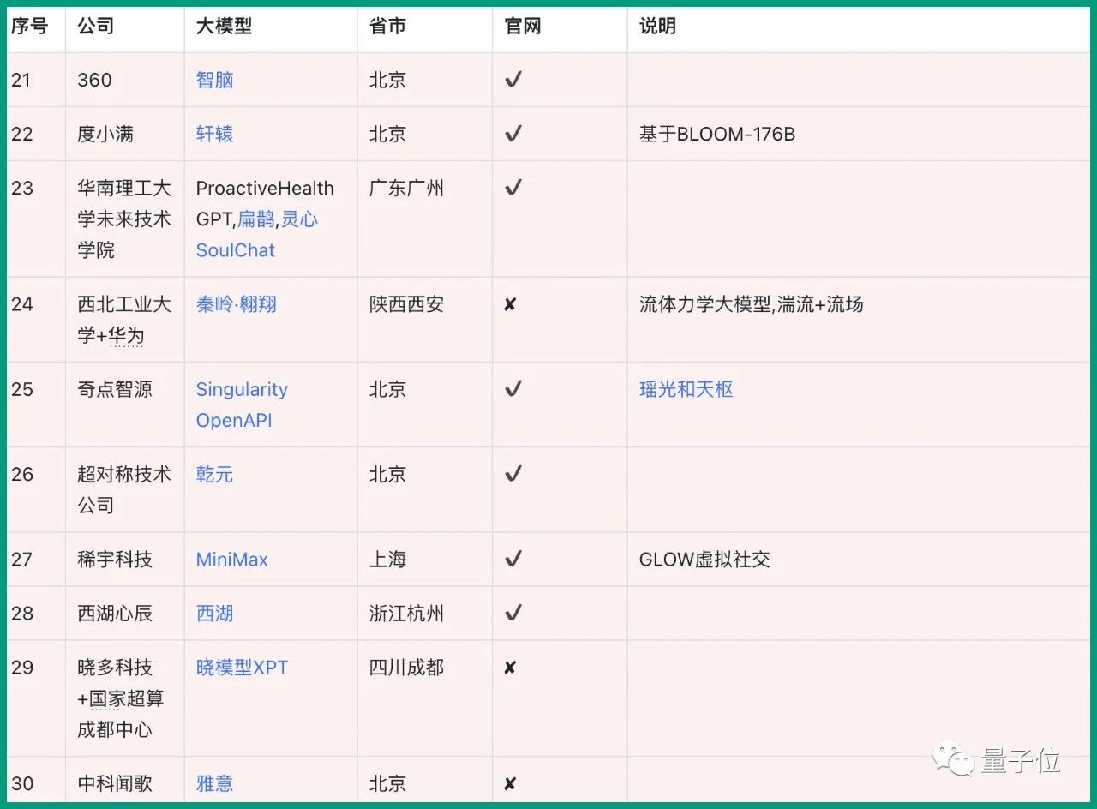Click the cross mark in the 西北工业大学 row
The width and height of the screenshot is (1097, 809).
pos(510,304)
